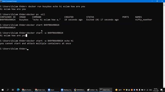Click the scrollbar up arrow of the console
Screen dimensions: 165x92
pyautogui.click(x=164, y=4)
